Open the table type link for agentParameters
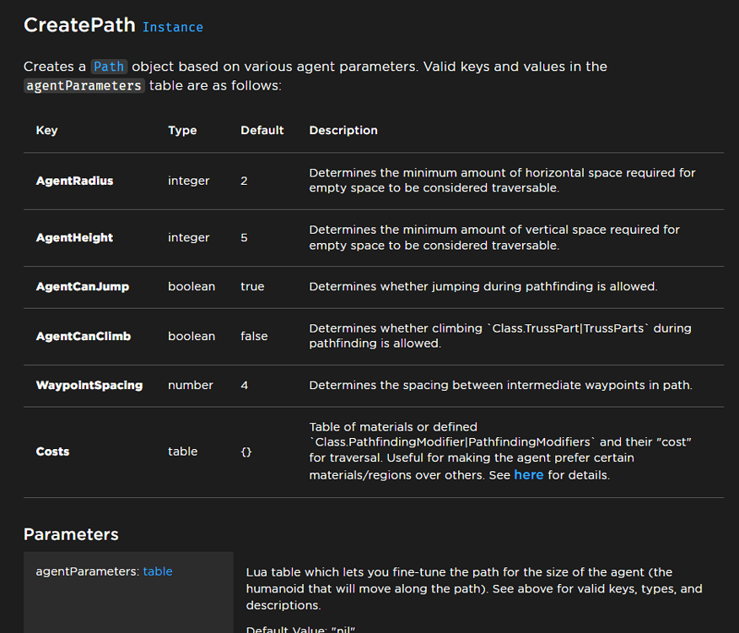The width and height of the screenshot is (739, 633). coord(158,571)
